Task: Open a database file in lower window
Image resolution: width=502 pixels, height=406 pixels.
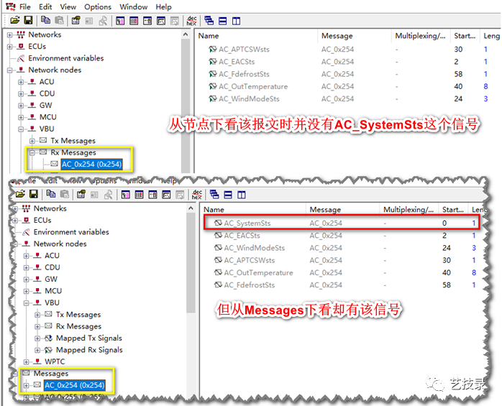Action: (x=20, y=194)
